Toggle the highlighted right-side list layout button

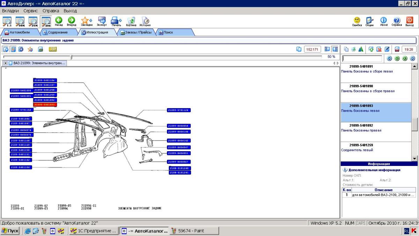coord(335,49)
